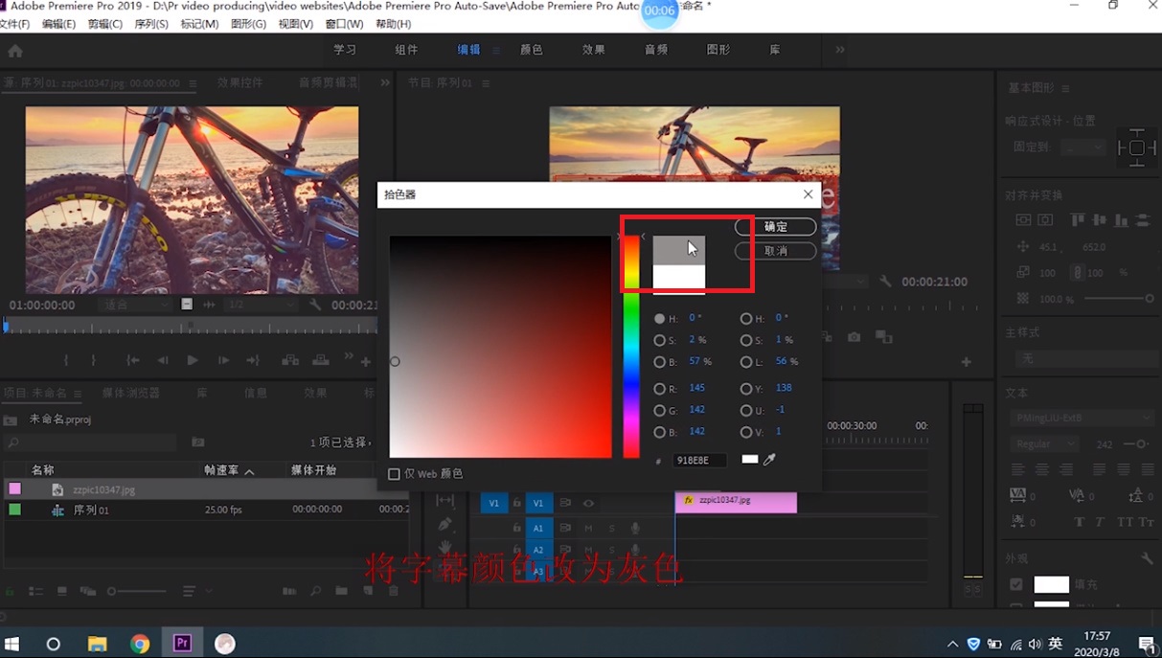Switch to the 颜色 Color workspace
1162x658 pixels.
(x=531, y=50)
